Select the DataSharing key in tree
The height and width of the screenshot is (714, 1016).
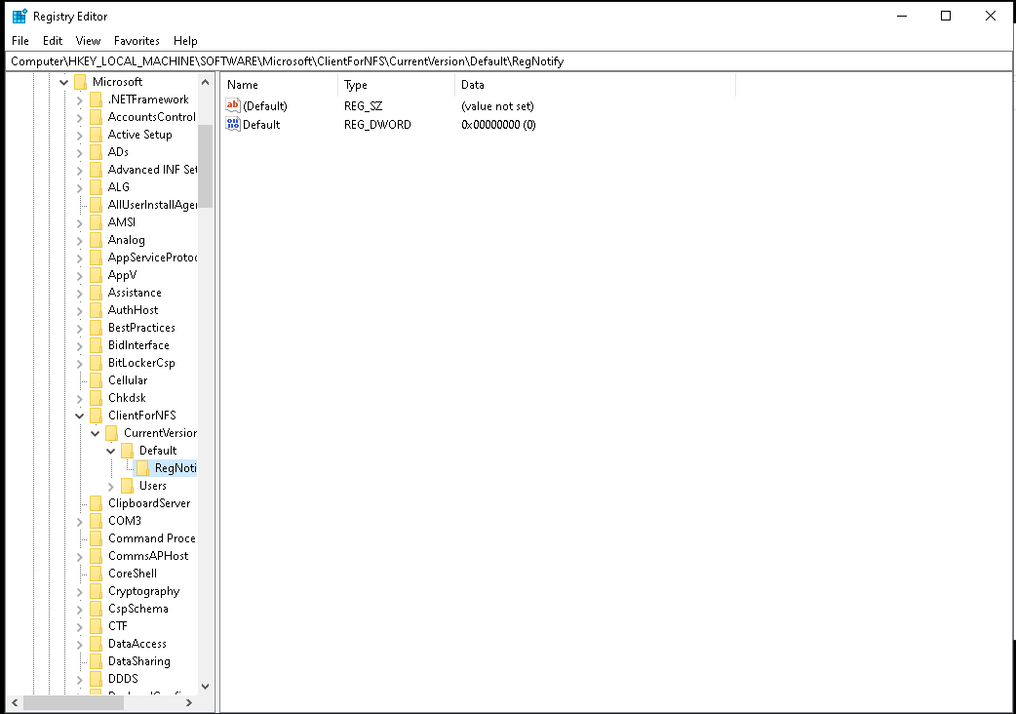pyautogui.click(x=138, y=661)
